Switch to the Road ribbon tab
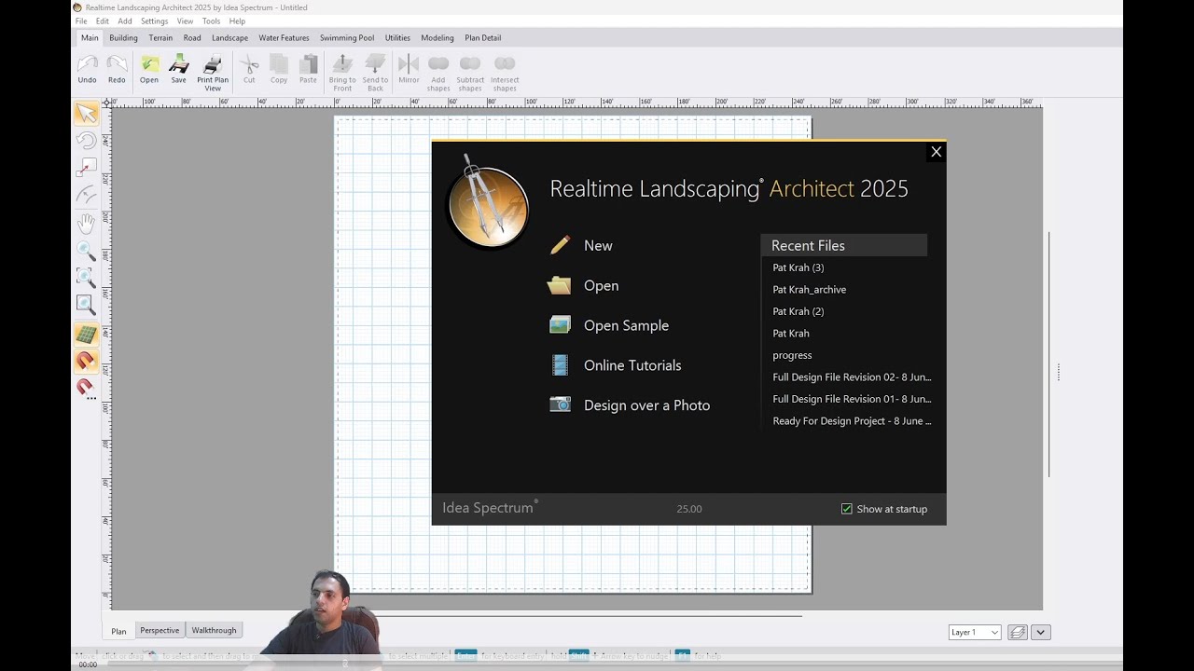This screenshot has width=1194, height=671. (x=192, y=38)
